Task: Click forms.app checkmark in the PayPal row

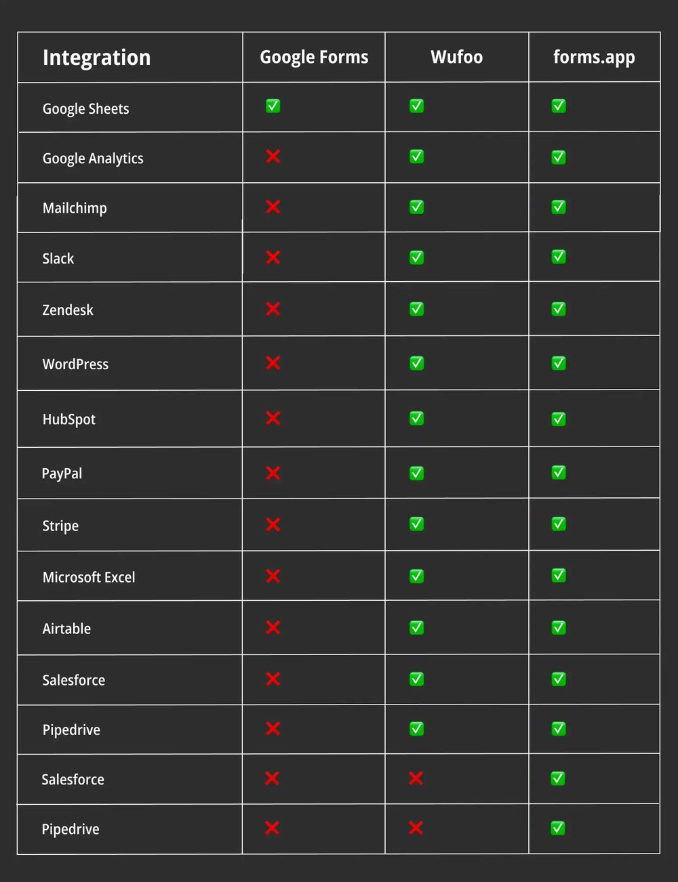Action: 559,472
